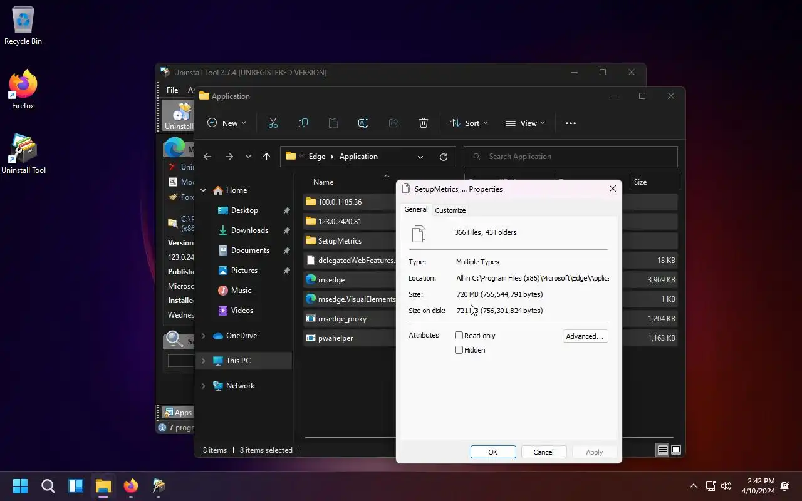Click the Paste icon in Explorer toolbar
The width and height of the screenshot is (802, 501).
(333, 123)
